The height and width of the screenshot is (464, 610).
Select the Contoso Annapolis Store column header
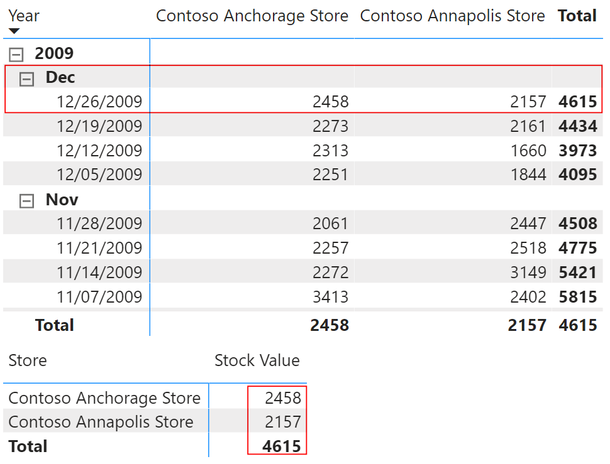pos(452,16)
